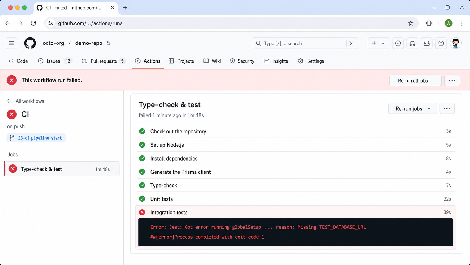The height and width of the screenshot is (265, 470).
Task: Expand the Install dependencies step
Action: [x=296, y=158]
